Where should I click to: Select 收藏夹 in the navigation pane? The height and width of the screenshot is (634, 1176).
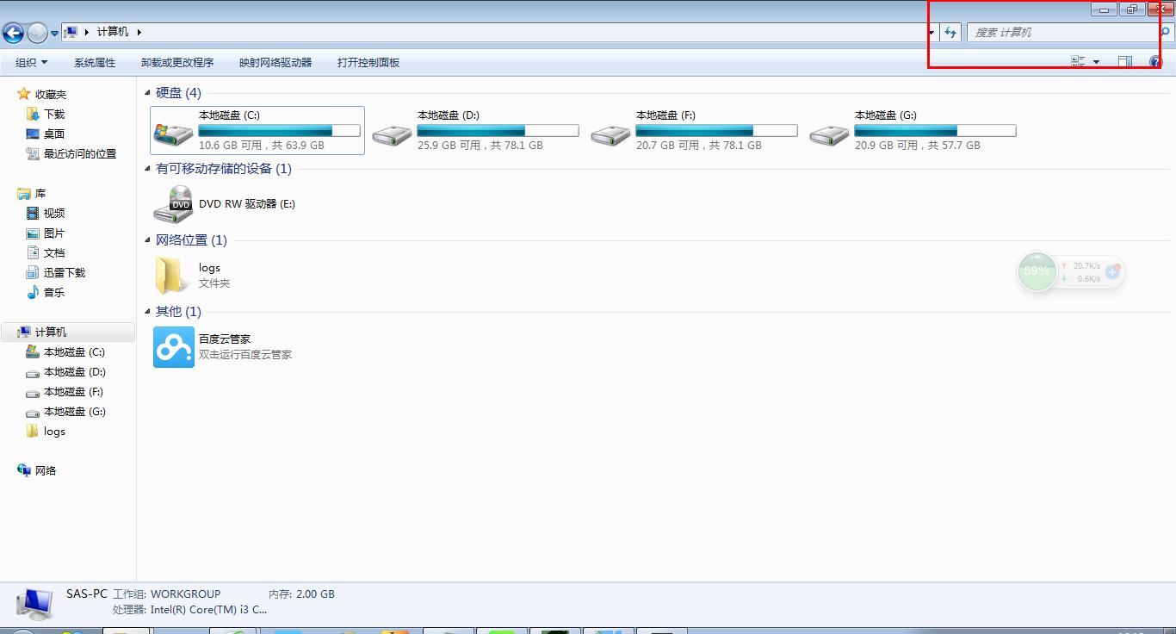tap(51, 94)
